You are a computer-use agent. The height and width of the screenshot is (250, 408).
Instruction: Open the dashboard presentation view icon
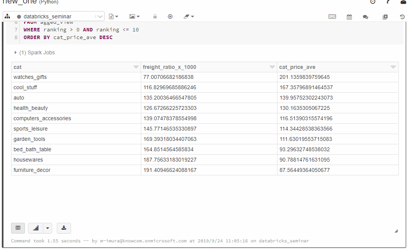[x=385, y=16]
